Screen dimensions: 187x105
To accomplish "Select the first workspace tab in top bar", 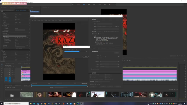I will [73, 5].
